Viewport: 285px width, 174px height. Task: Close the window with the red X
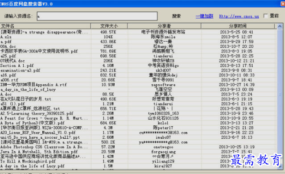[283, 4]
